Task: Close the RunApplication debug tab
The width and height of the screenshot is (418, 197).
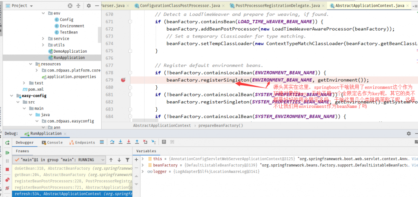Action: [65, 133]
